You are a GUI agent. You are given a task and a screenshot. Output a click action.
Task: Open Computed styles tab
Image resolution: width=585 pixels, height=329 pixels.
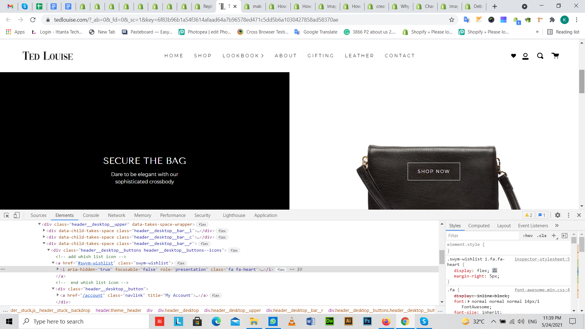479,226
